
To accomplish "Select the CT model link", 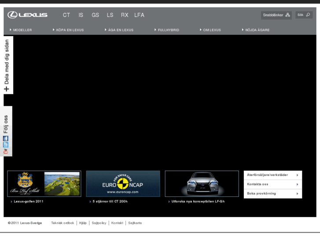I will [x=66, y=15].
